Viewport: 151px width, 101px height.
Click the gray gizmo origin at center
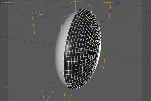(x=83, y=51)
